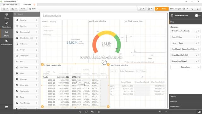Go to the previous sheet arrow

click(192, 9)
